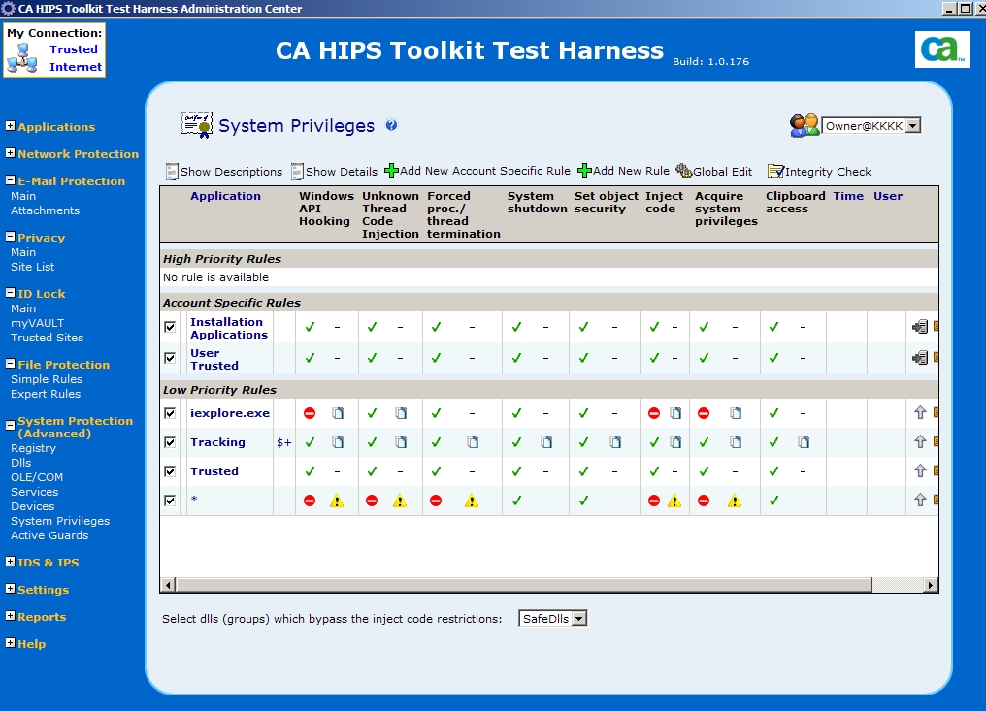Toggle the User Trusted rule checkbox
The width and height of the screenshot is (986, 711).
tap(170, 358)
